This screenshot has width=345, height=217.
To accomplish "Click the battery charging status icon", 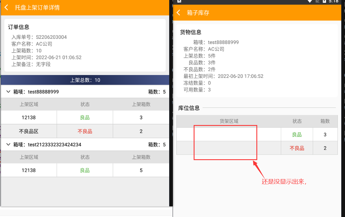I will click(324, 1).
